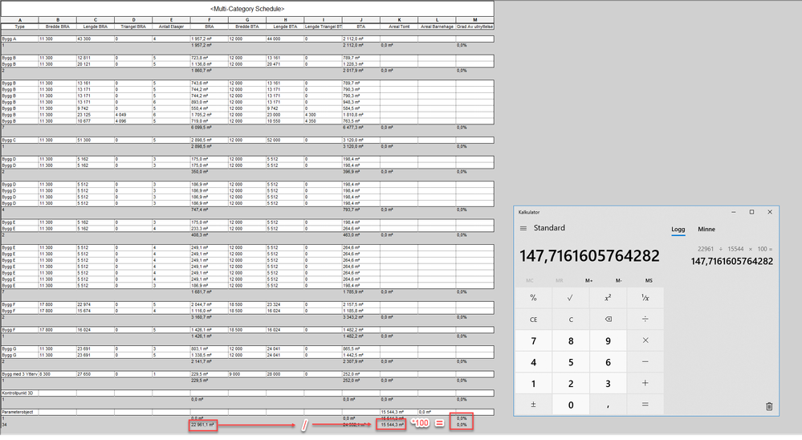Close the Kalkulator window
This screenshot has height=440, width=802.
(770, 212)
